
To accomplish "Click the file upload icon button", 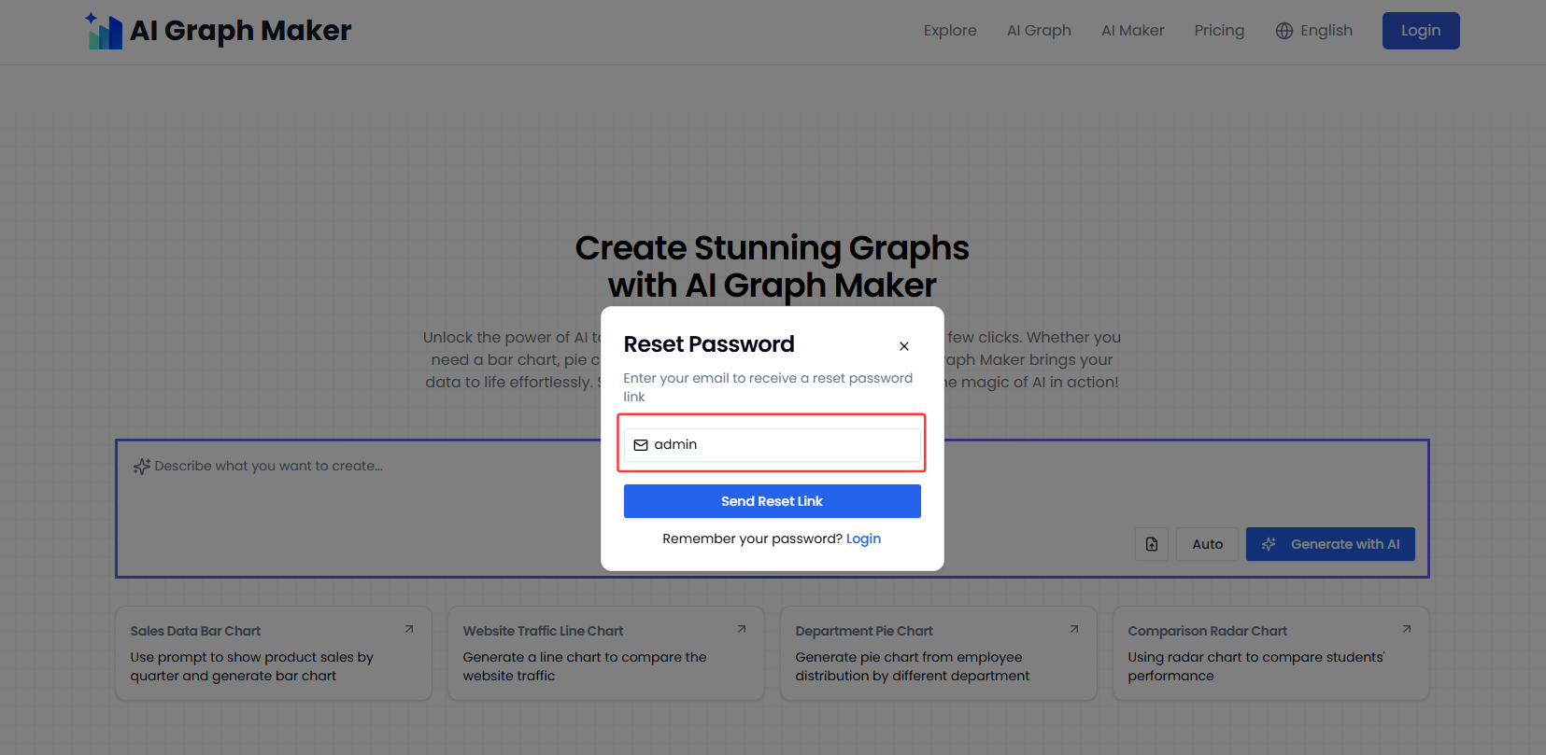I will [x=1152, y=544].
